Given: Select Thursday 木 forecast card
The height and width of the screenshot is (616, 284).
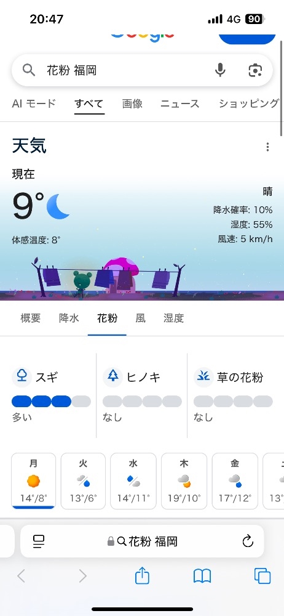Looking at the screenshot, I should click(x=184, y=481).
